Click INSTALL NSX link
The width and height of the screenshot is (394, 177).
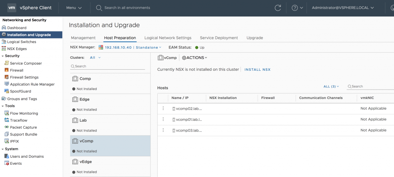[257, 70]
